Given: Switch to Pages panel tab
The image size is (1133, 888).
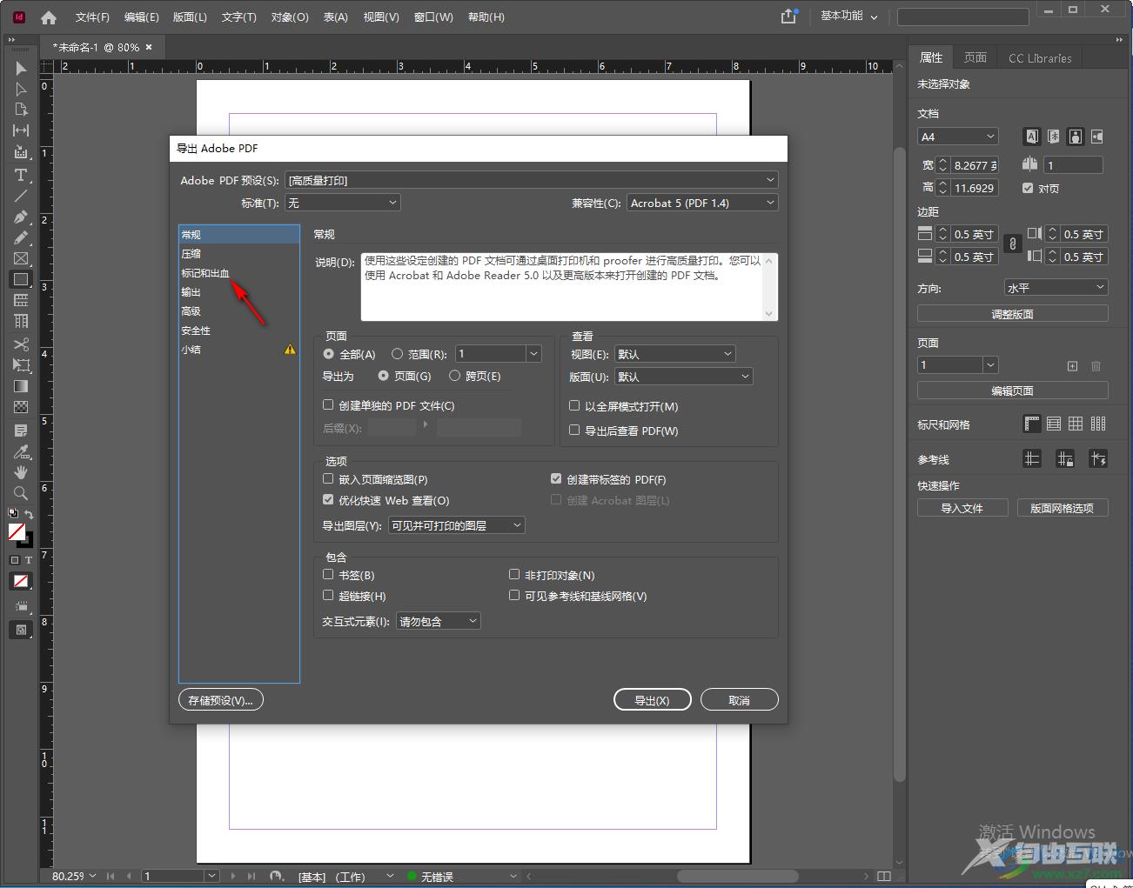Looking at the screenshot, I should 975,57.
